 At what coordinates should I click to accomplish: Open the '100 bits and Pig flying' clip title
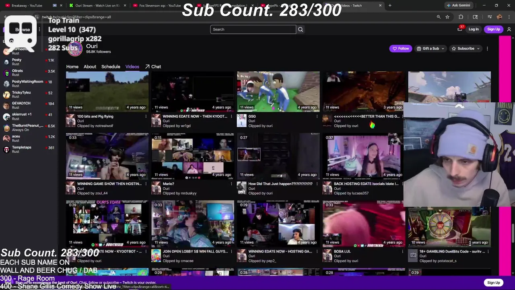tap(95, 116)
